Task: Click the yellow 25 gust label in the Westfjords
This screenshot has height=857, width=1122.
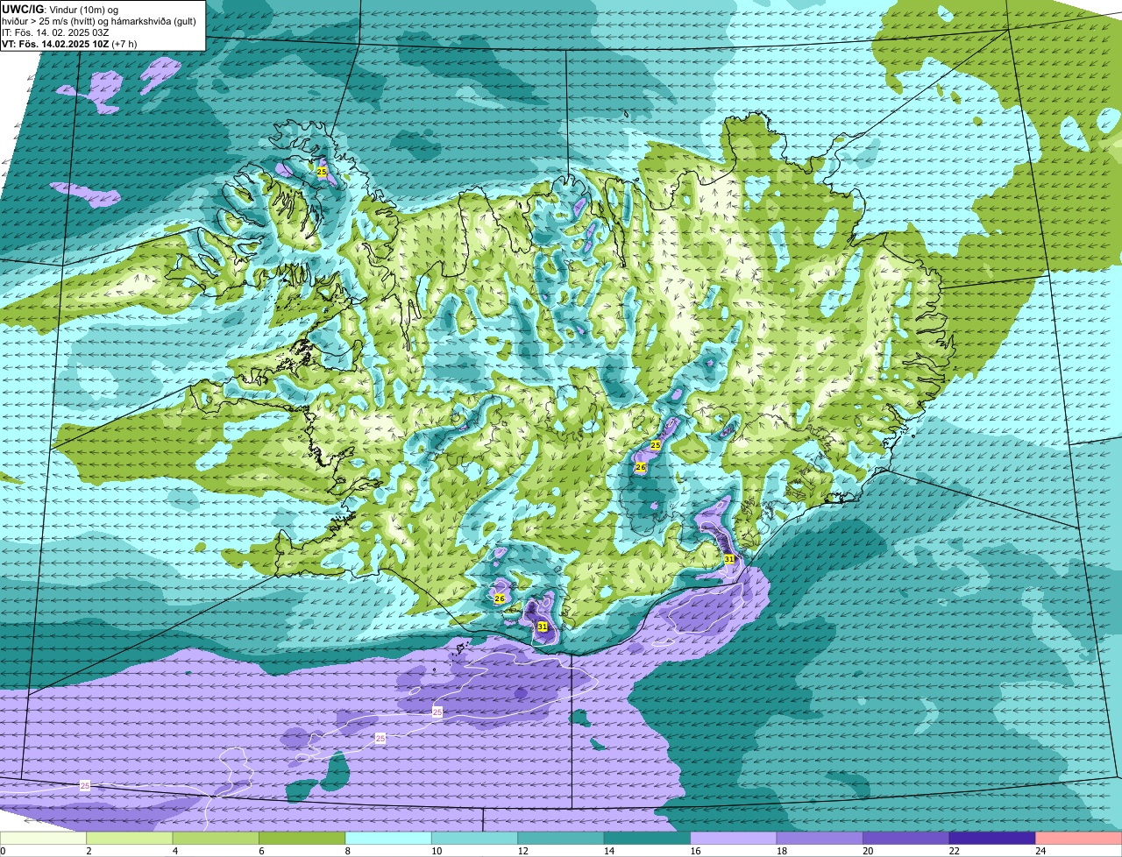Action: pyautogui.click(x=322, y=173)
